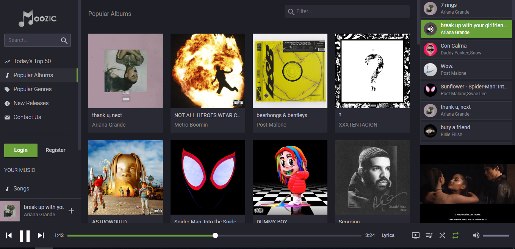
Task: Go back to the previous track
Action: coord(8,235)
